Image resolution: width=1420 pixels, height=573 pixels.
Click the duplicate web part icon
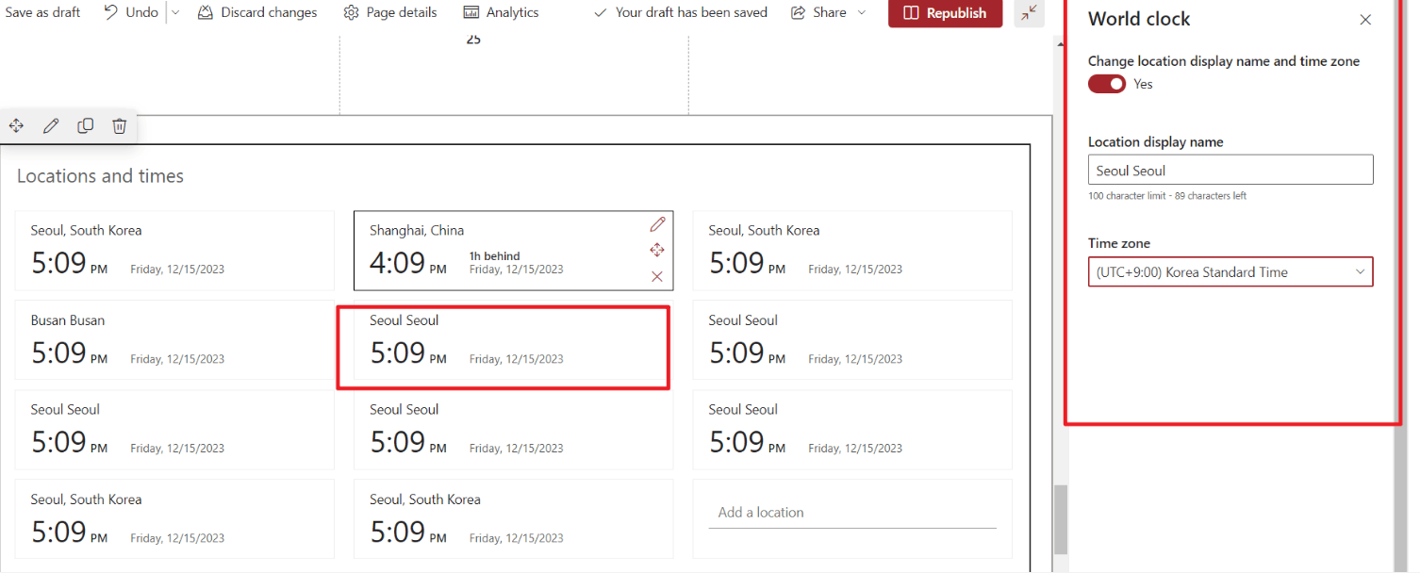coord(85,125)
